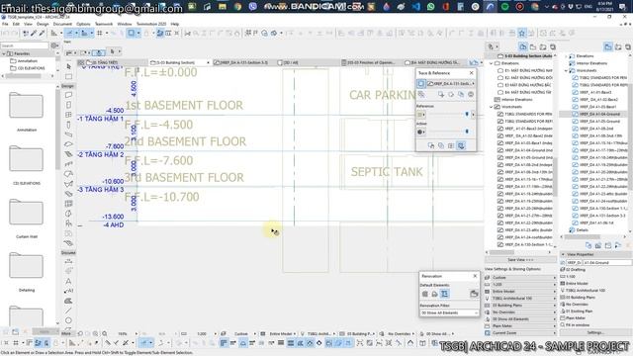Open Chrome from the Windows taskbar
Image resolution: width=633 pixels, height=356 pixels.
[x=237, y=7]
